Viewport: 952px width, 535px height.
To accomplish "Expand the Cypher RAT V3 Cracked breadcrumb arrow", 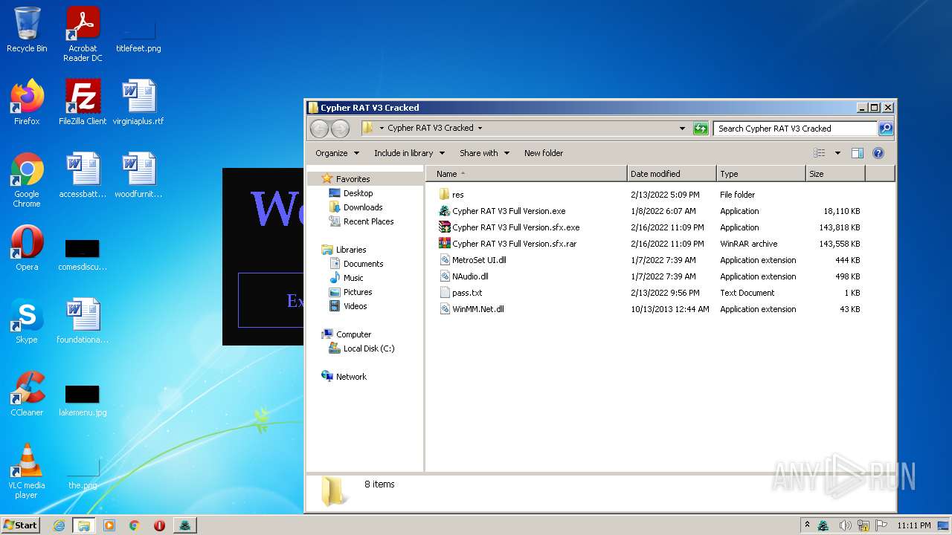I will coord(480,128).
